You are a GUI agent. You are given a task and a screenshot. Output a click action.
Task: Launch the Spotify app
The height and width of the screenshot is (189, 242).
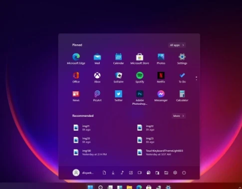[140, 77]
